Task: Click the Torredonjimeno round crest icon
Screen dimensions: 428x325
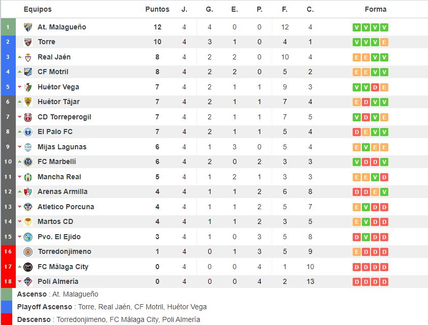Action: click(x=28, y=252)
